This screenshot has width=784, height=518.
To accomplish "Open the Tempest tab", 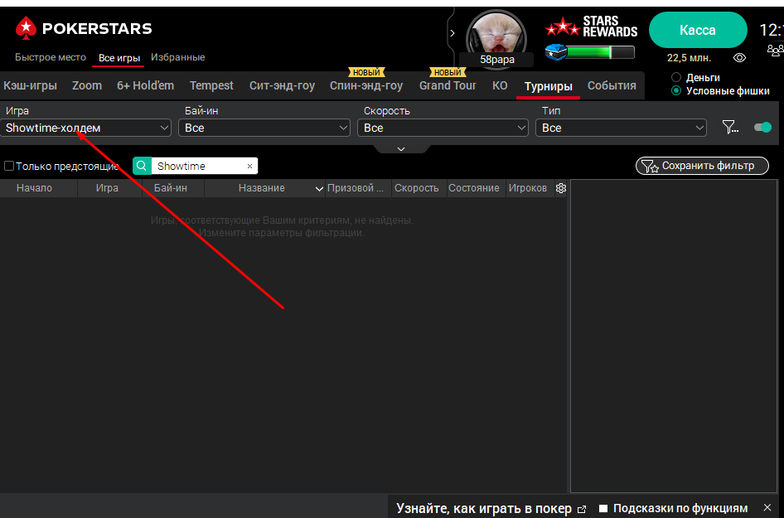I will click(x=211, y=85).
